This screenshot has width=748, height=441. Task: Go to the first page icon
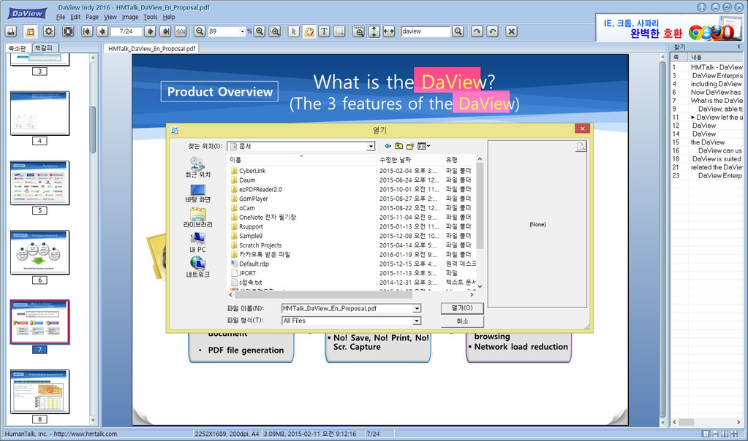tap(87, 31)
